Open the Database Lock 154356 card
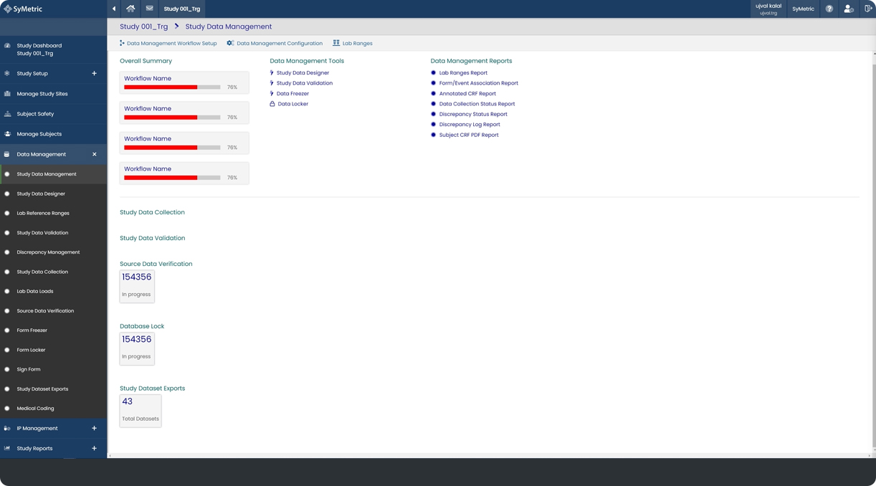 (x=137, y=348)
